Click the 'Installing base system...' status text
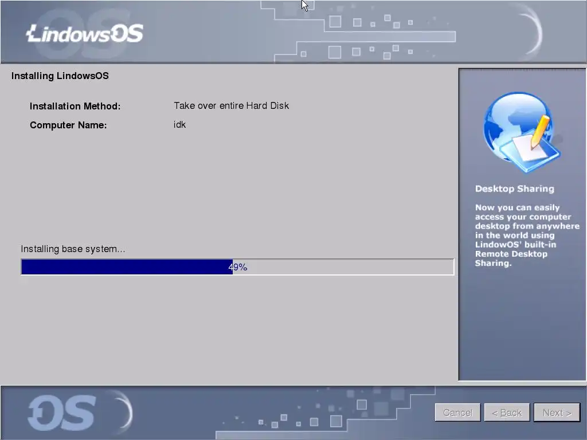587x440 pixels. 73,249
